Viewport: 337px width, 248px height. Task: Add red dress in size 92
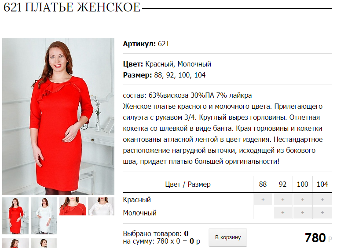(x=282, y=200)
